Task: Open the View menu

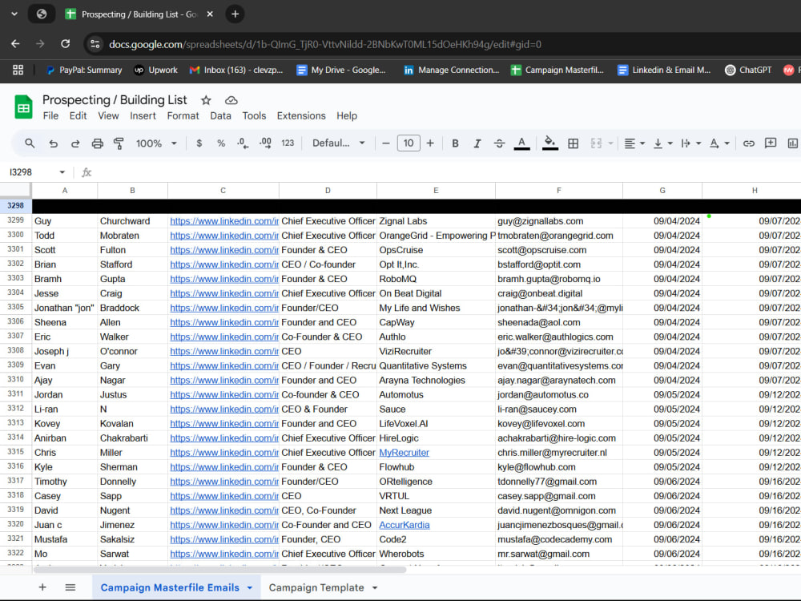Action: tap(108, 116)
